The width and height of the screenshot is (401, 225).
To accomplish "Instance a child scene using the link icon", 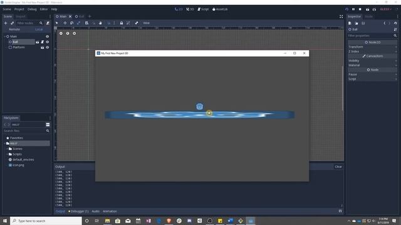I will [12, 23].
